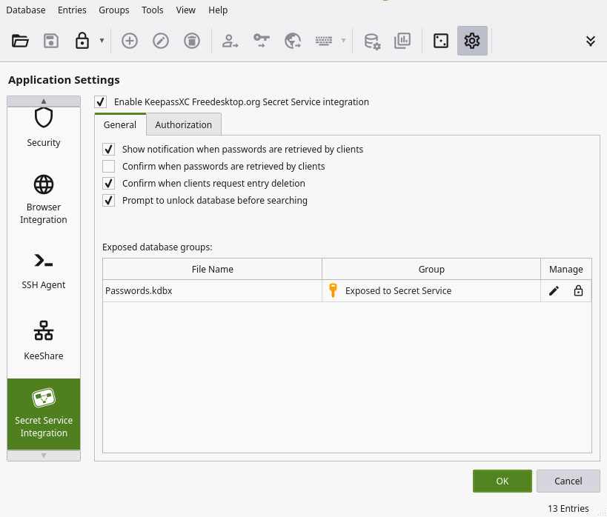
Task: Expand the toolbar overflow chevron
Action: point(589,41)
